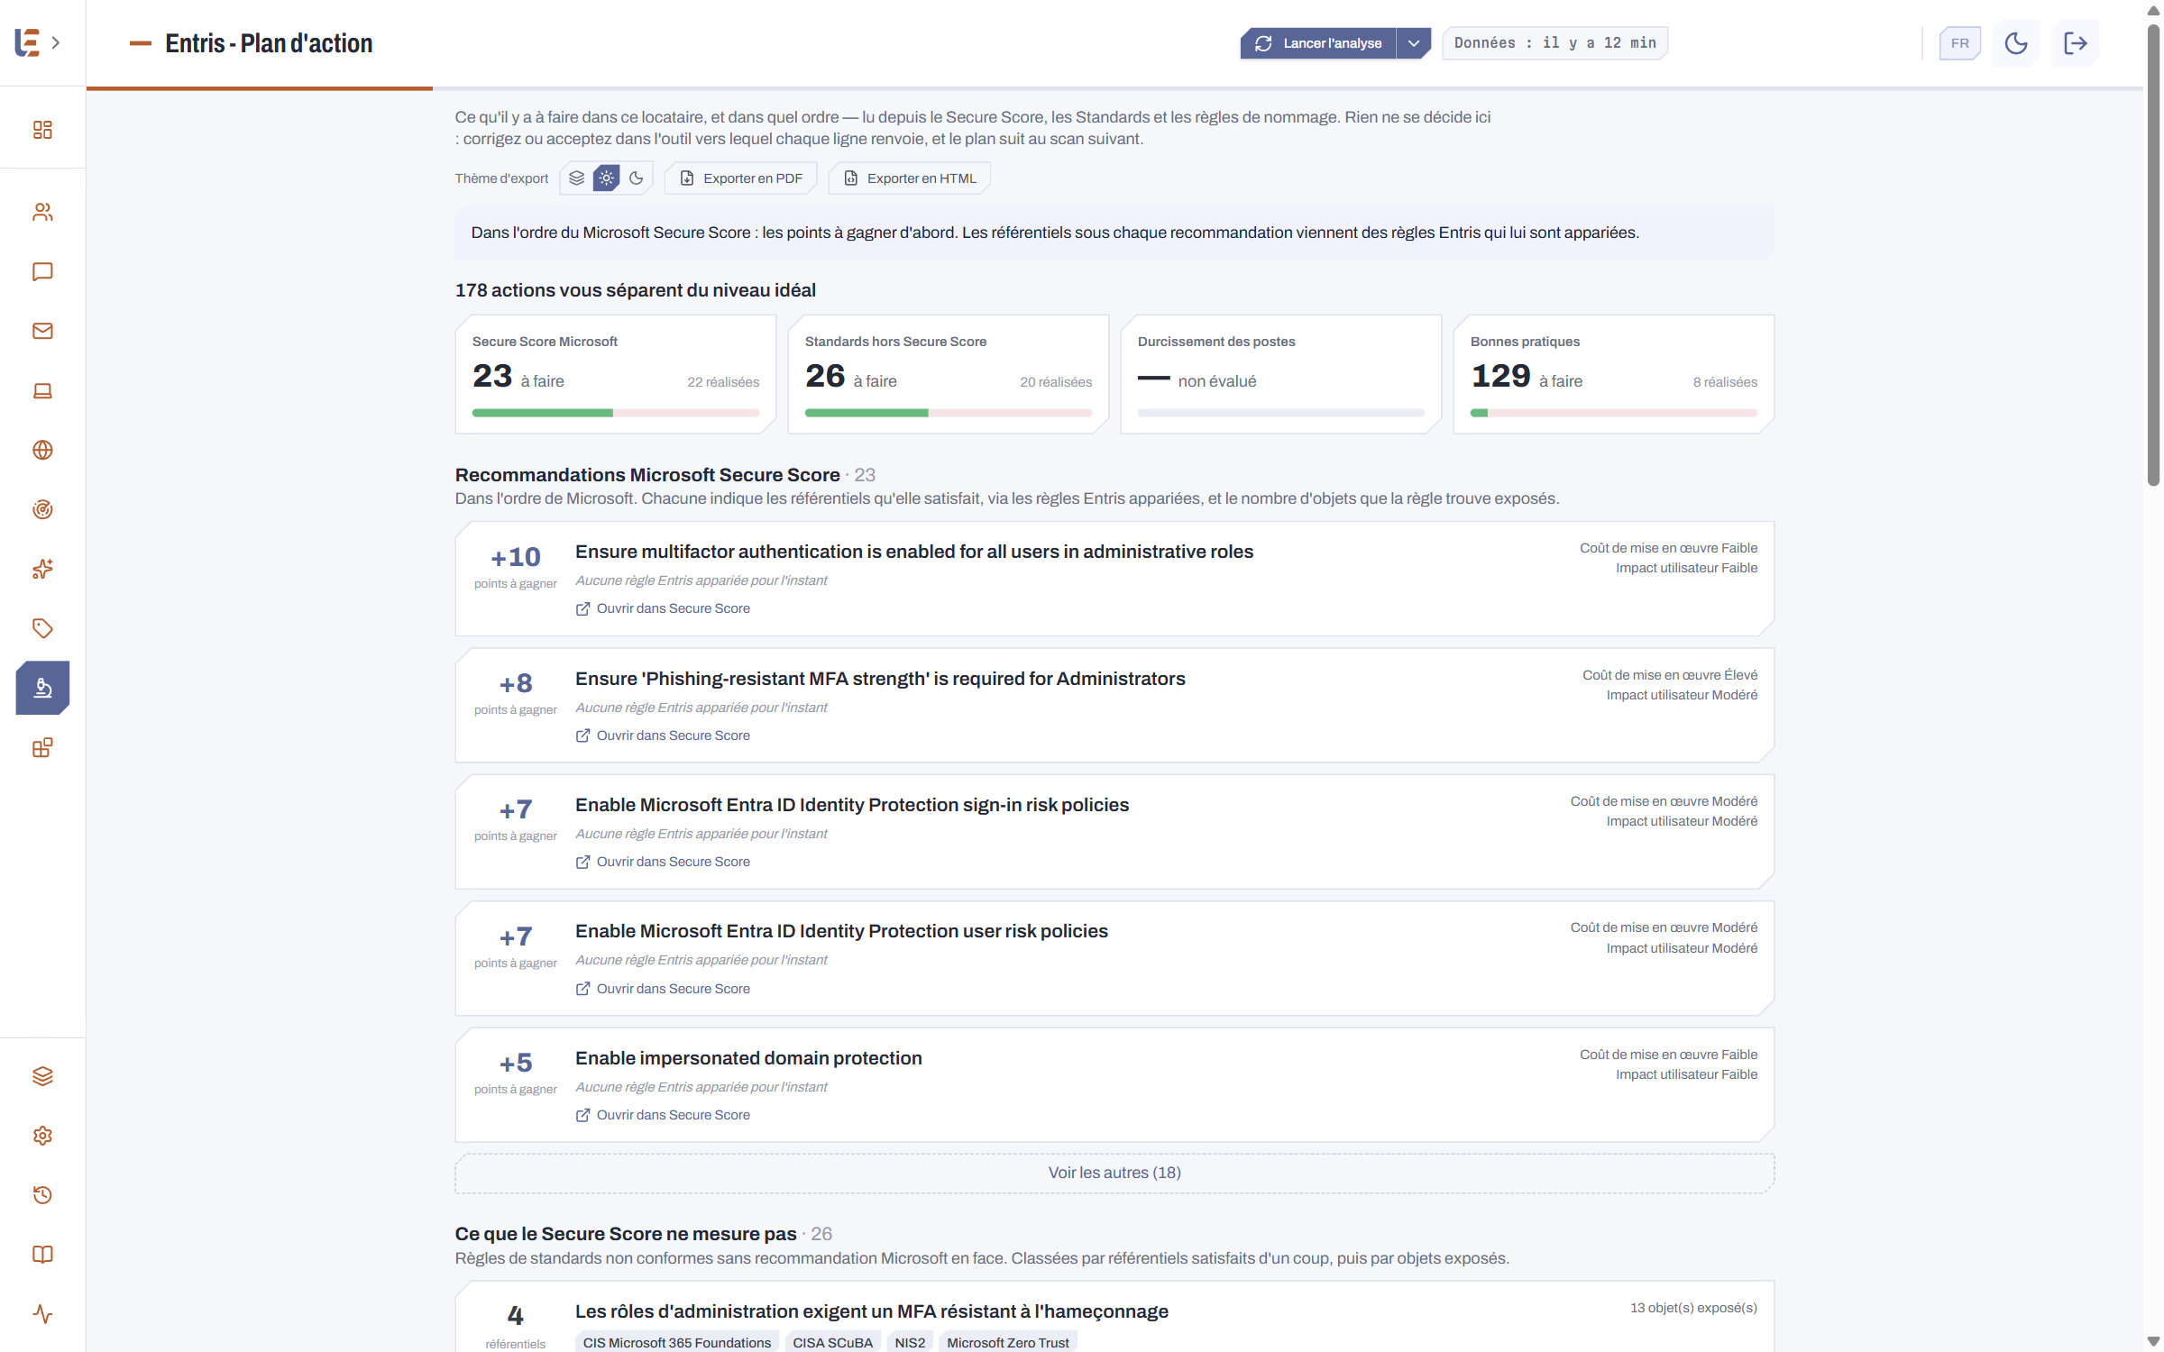Click the logout icon in top bar
The image size is (2164, 1352).
click(x=2076, y=43)
